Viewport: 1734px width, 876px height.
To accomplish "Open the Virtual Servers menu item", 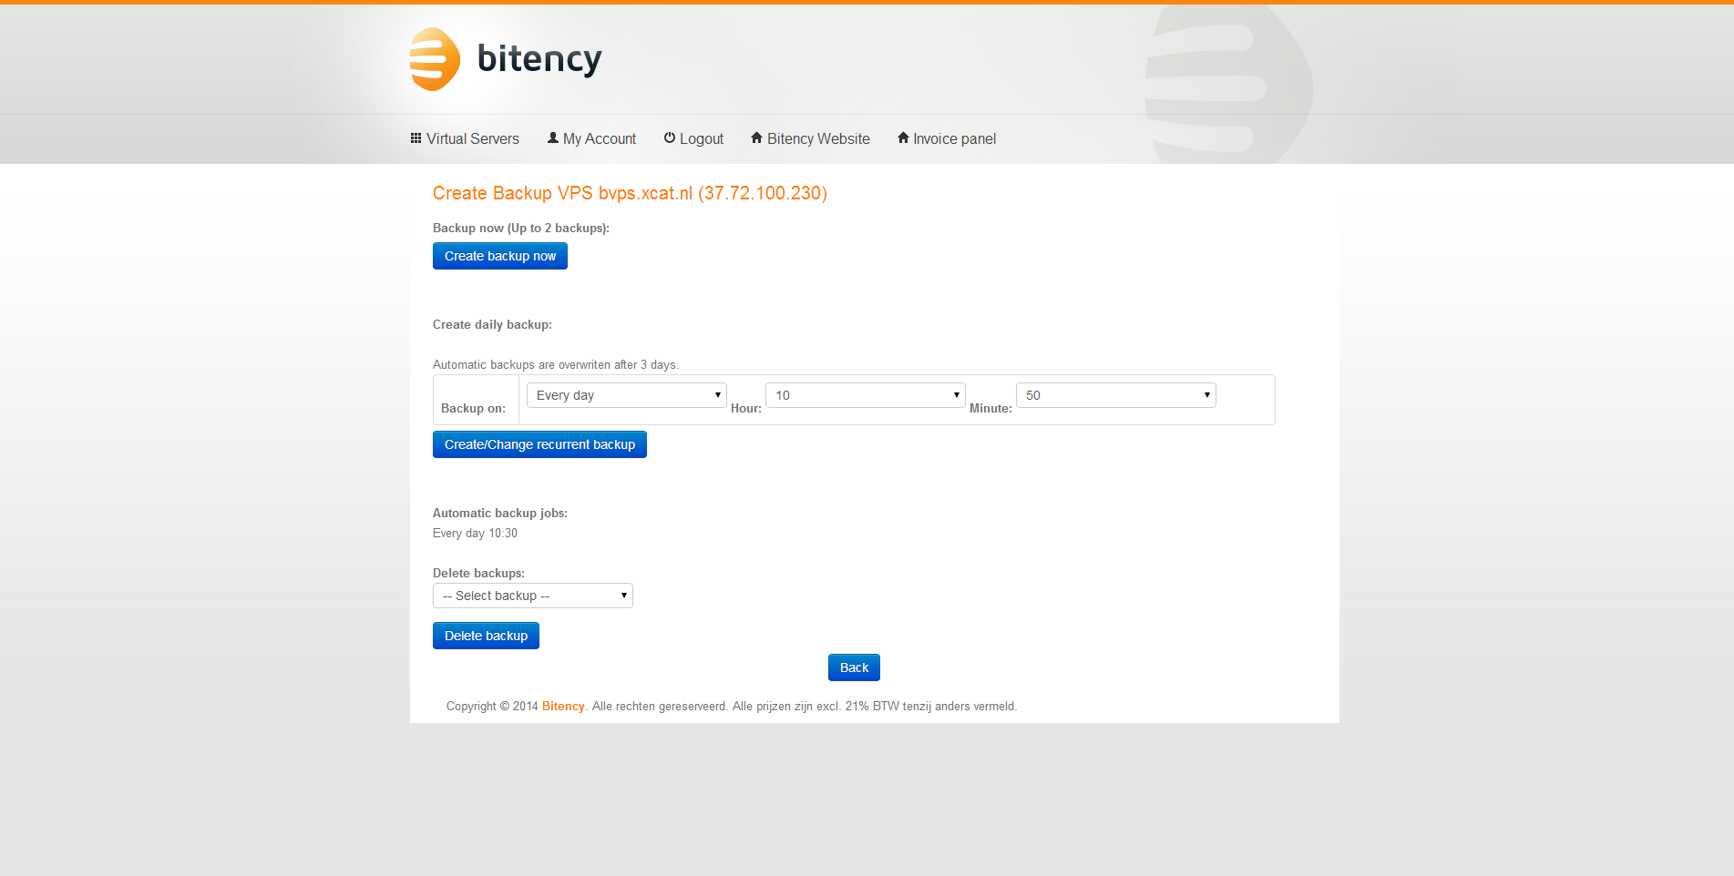I will (472, 139).
